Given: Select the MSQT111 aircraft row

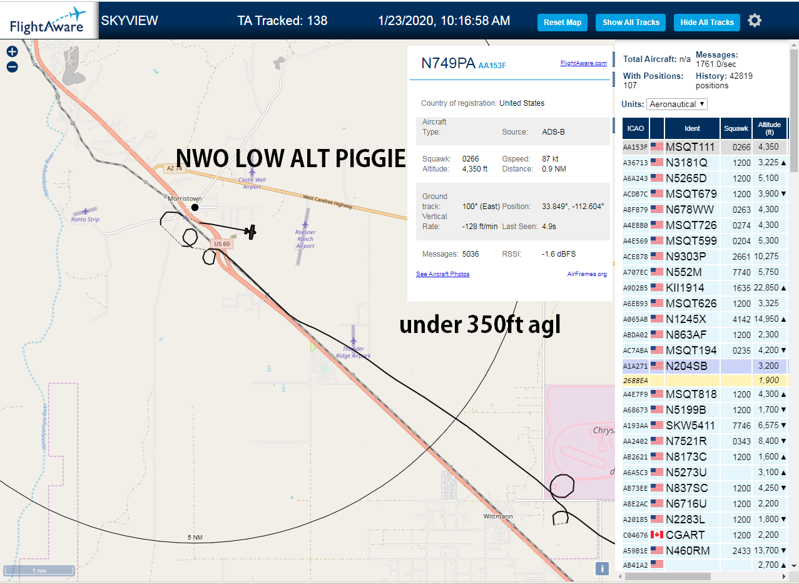Looking at the screenshot, I should [x=705, y=147].
